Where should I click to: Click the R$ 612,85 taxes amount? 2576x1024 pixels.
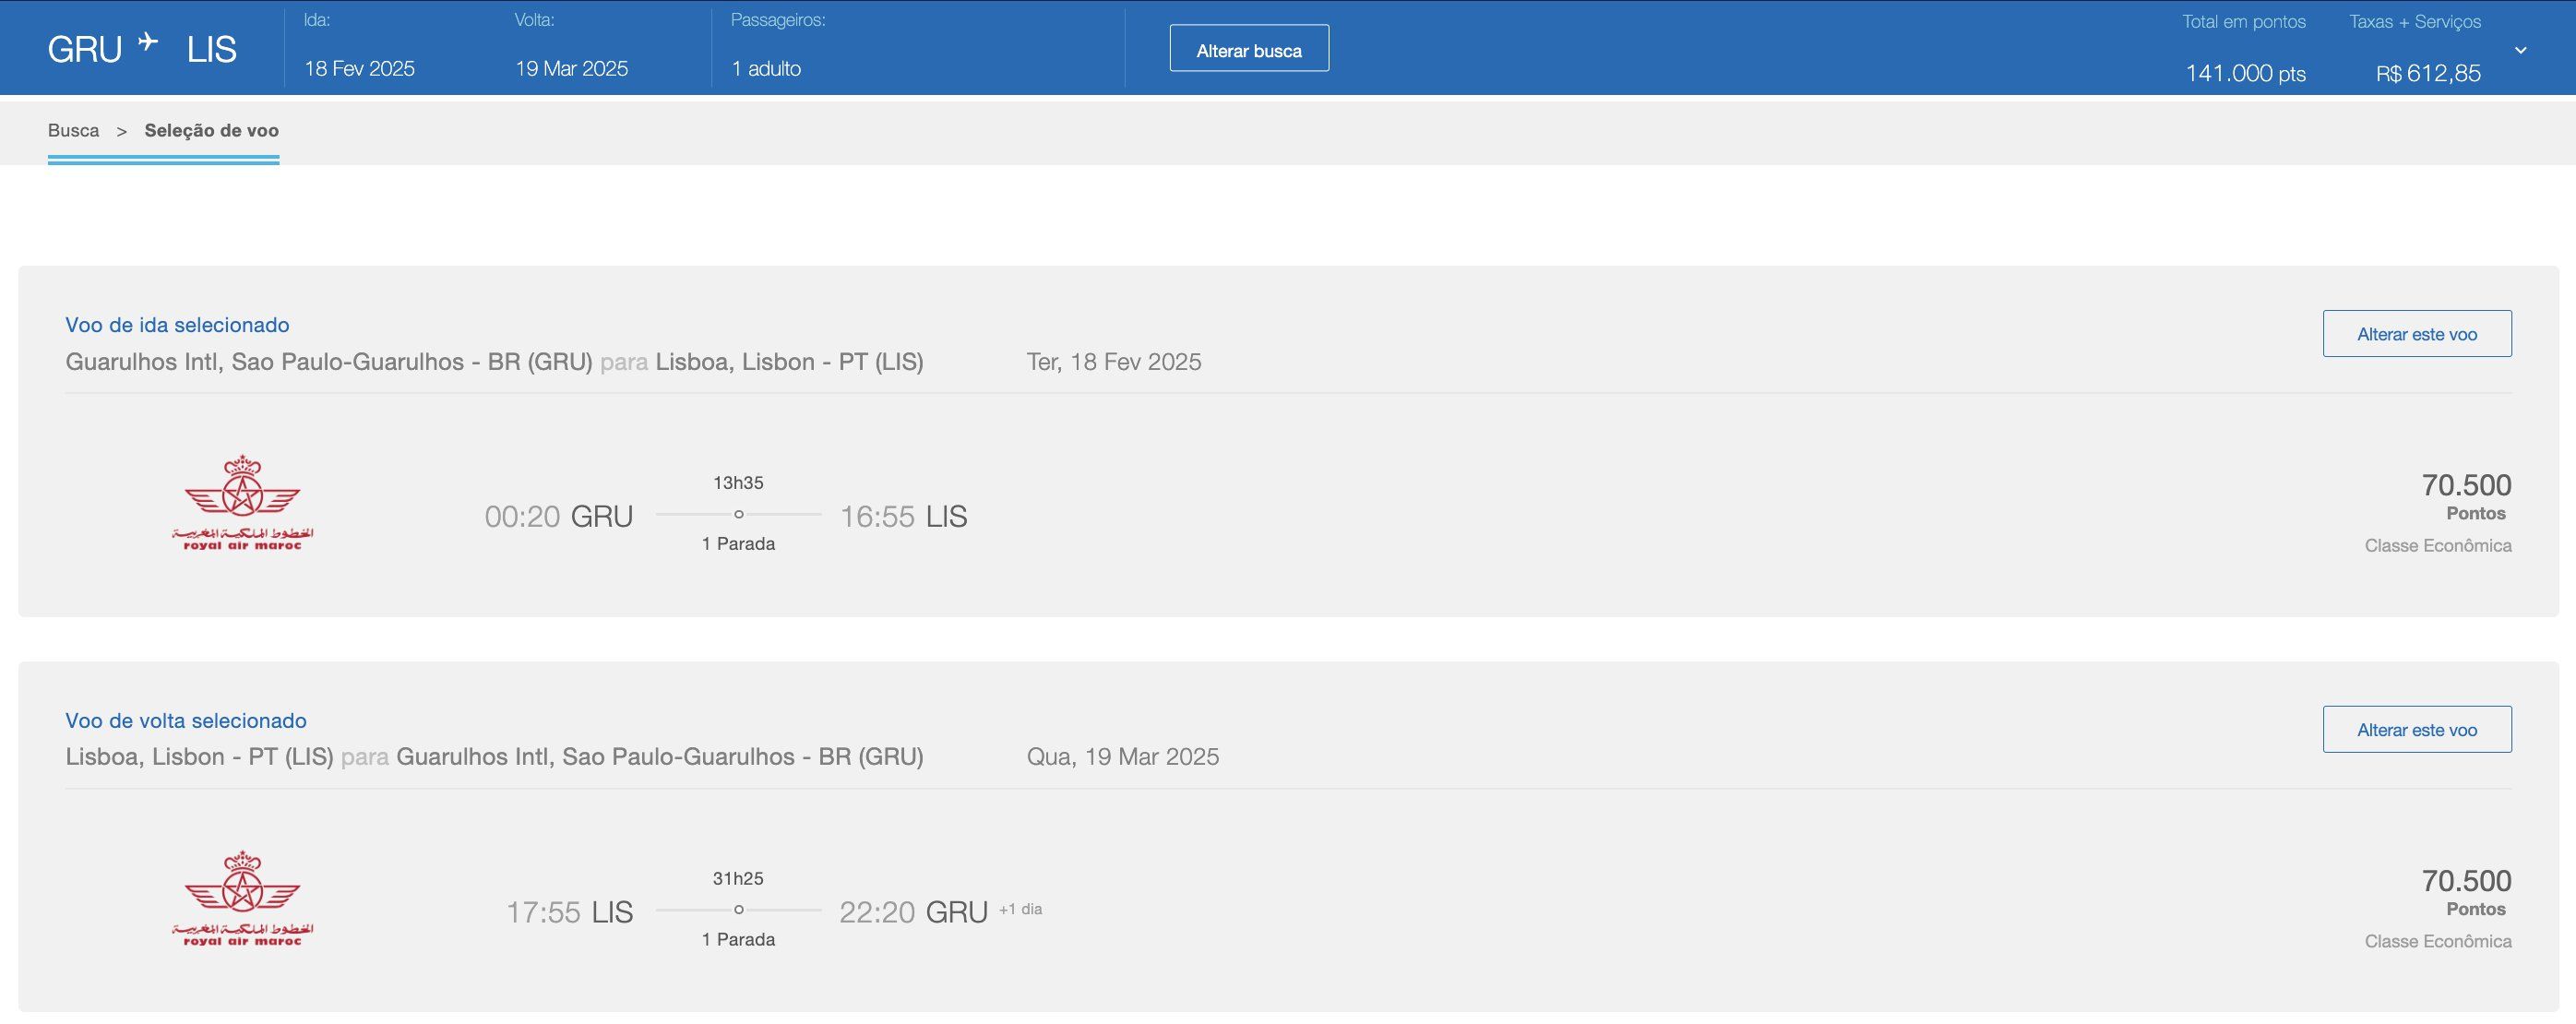coord(2428,73)
